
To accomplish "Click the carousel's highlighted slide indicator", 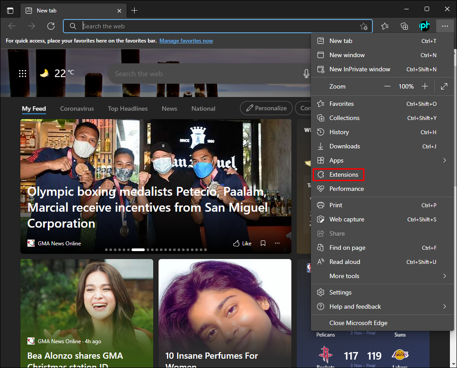I will (x=138, y=250).
